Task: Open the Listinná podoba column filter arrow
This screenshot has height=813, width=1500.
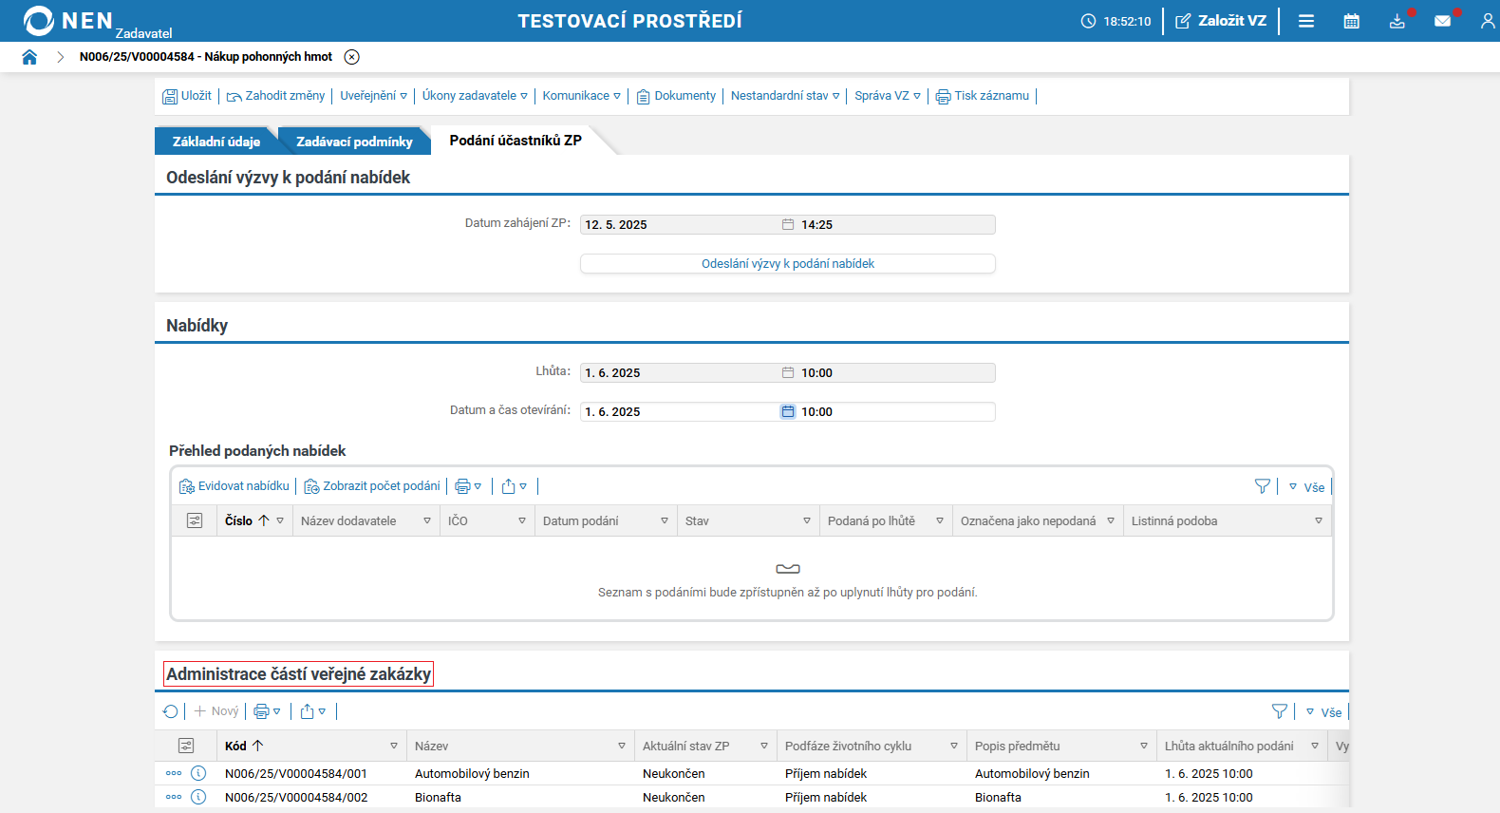Action: [1319, 521]
